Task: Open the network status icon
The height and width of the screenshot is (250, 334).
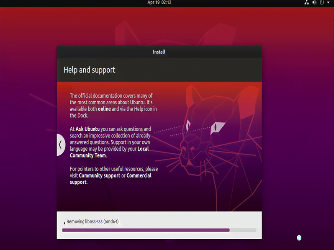Action: pyautogui.click(x=306, y=3)
